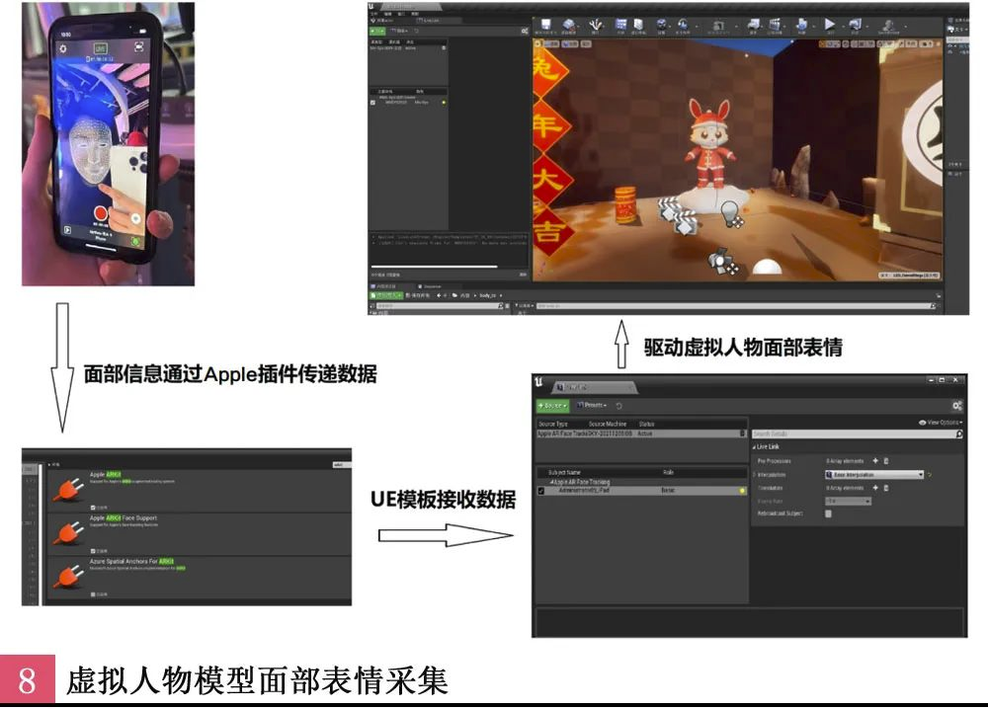
Task: Click the Azure Spatial Anchors plugin icon
Action: [66, 575]
